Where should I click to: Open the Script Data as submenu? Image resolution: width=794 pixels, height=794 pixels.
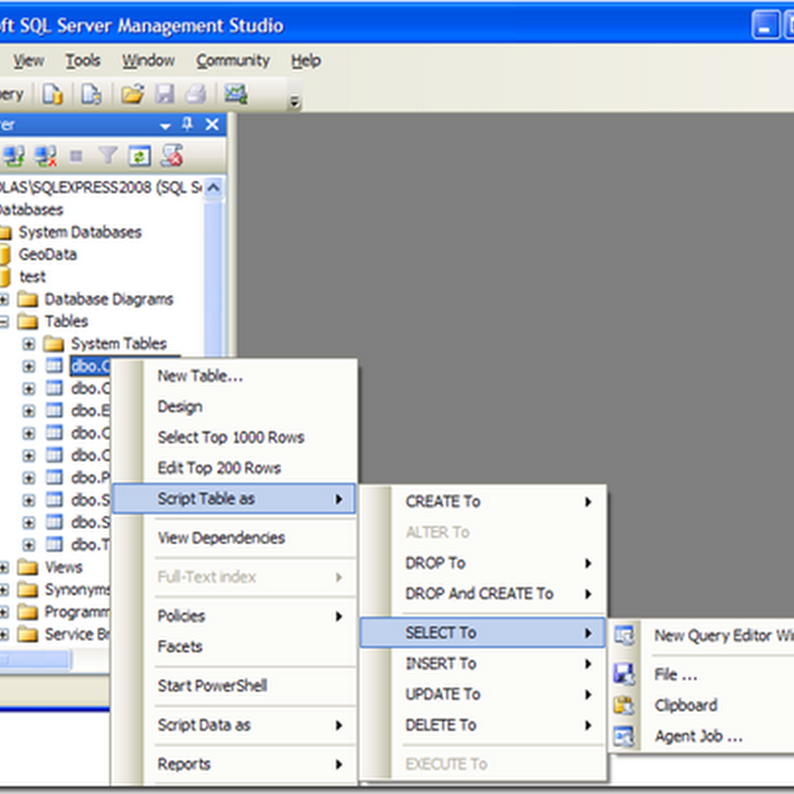point(234,726)
